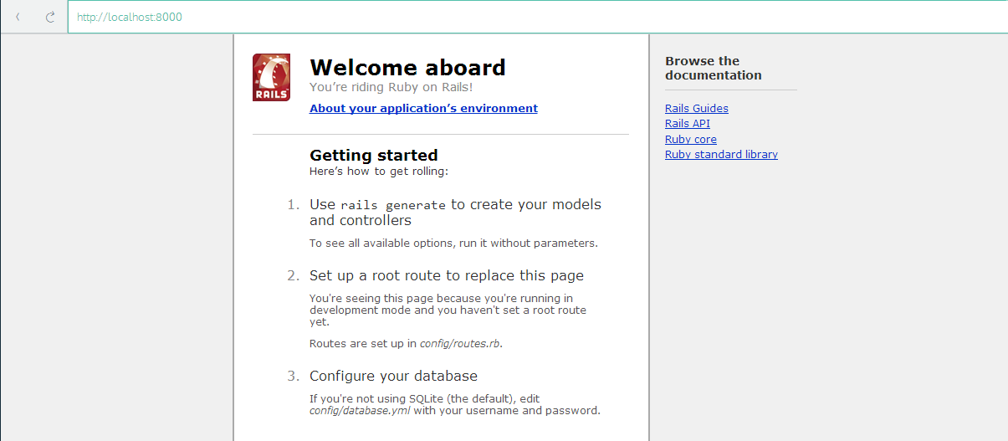Click the Welcome aboard heading
1008x441 pixels.
tap(407, 67)
